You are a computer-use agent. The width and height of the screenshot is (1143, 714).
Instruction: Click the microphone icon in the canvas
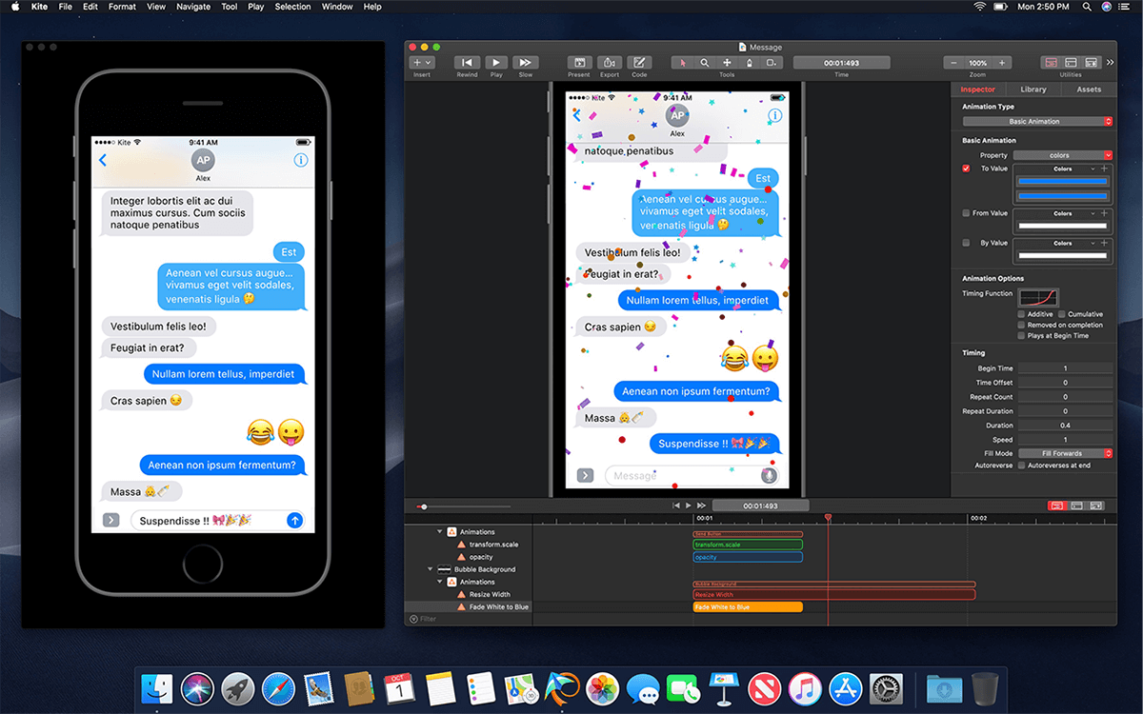pos(769,476)
